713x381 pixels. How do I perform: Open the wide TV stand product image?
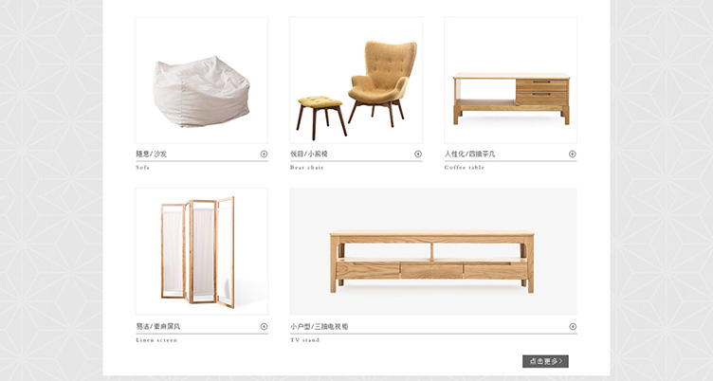[433, 251]
